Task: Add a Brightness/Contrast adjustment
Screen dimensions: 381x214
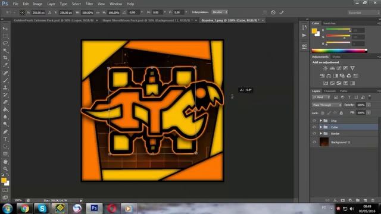Action: (x=325, y=68)
